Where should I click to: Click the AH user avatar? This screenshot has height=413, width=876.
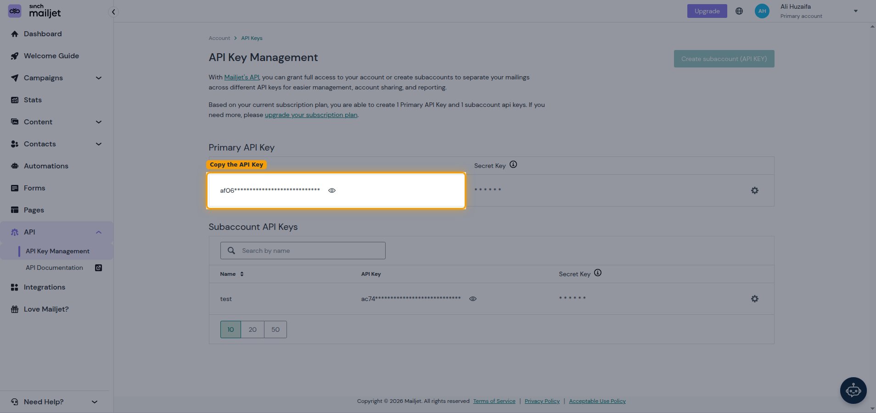(x=762, y=11)
